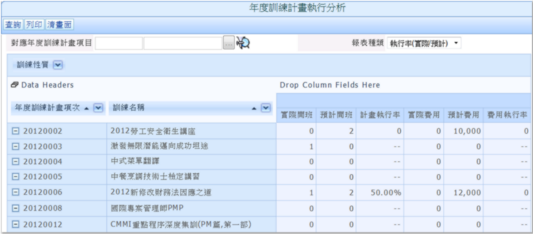Click the search magnifier icon beside plan field

click(x=243, y=43)
